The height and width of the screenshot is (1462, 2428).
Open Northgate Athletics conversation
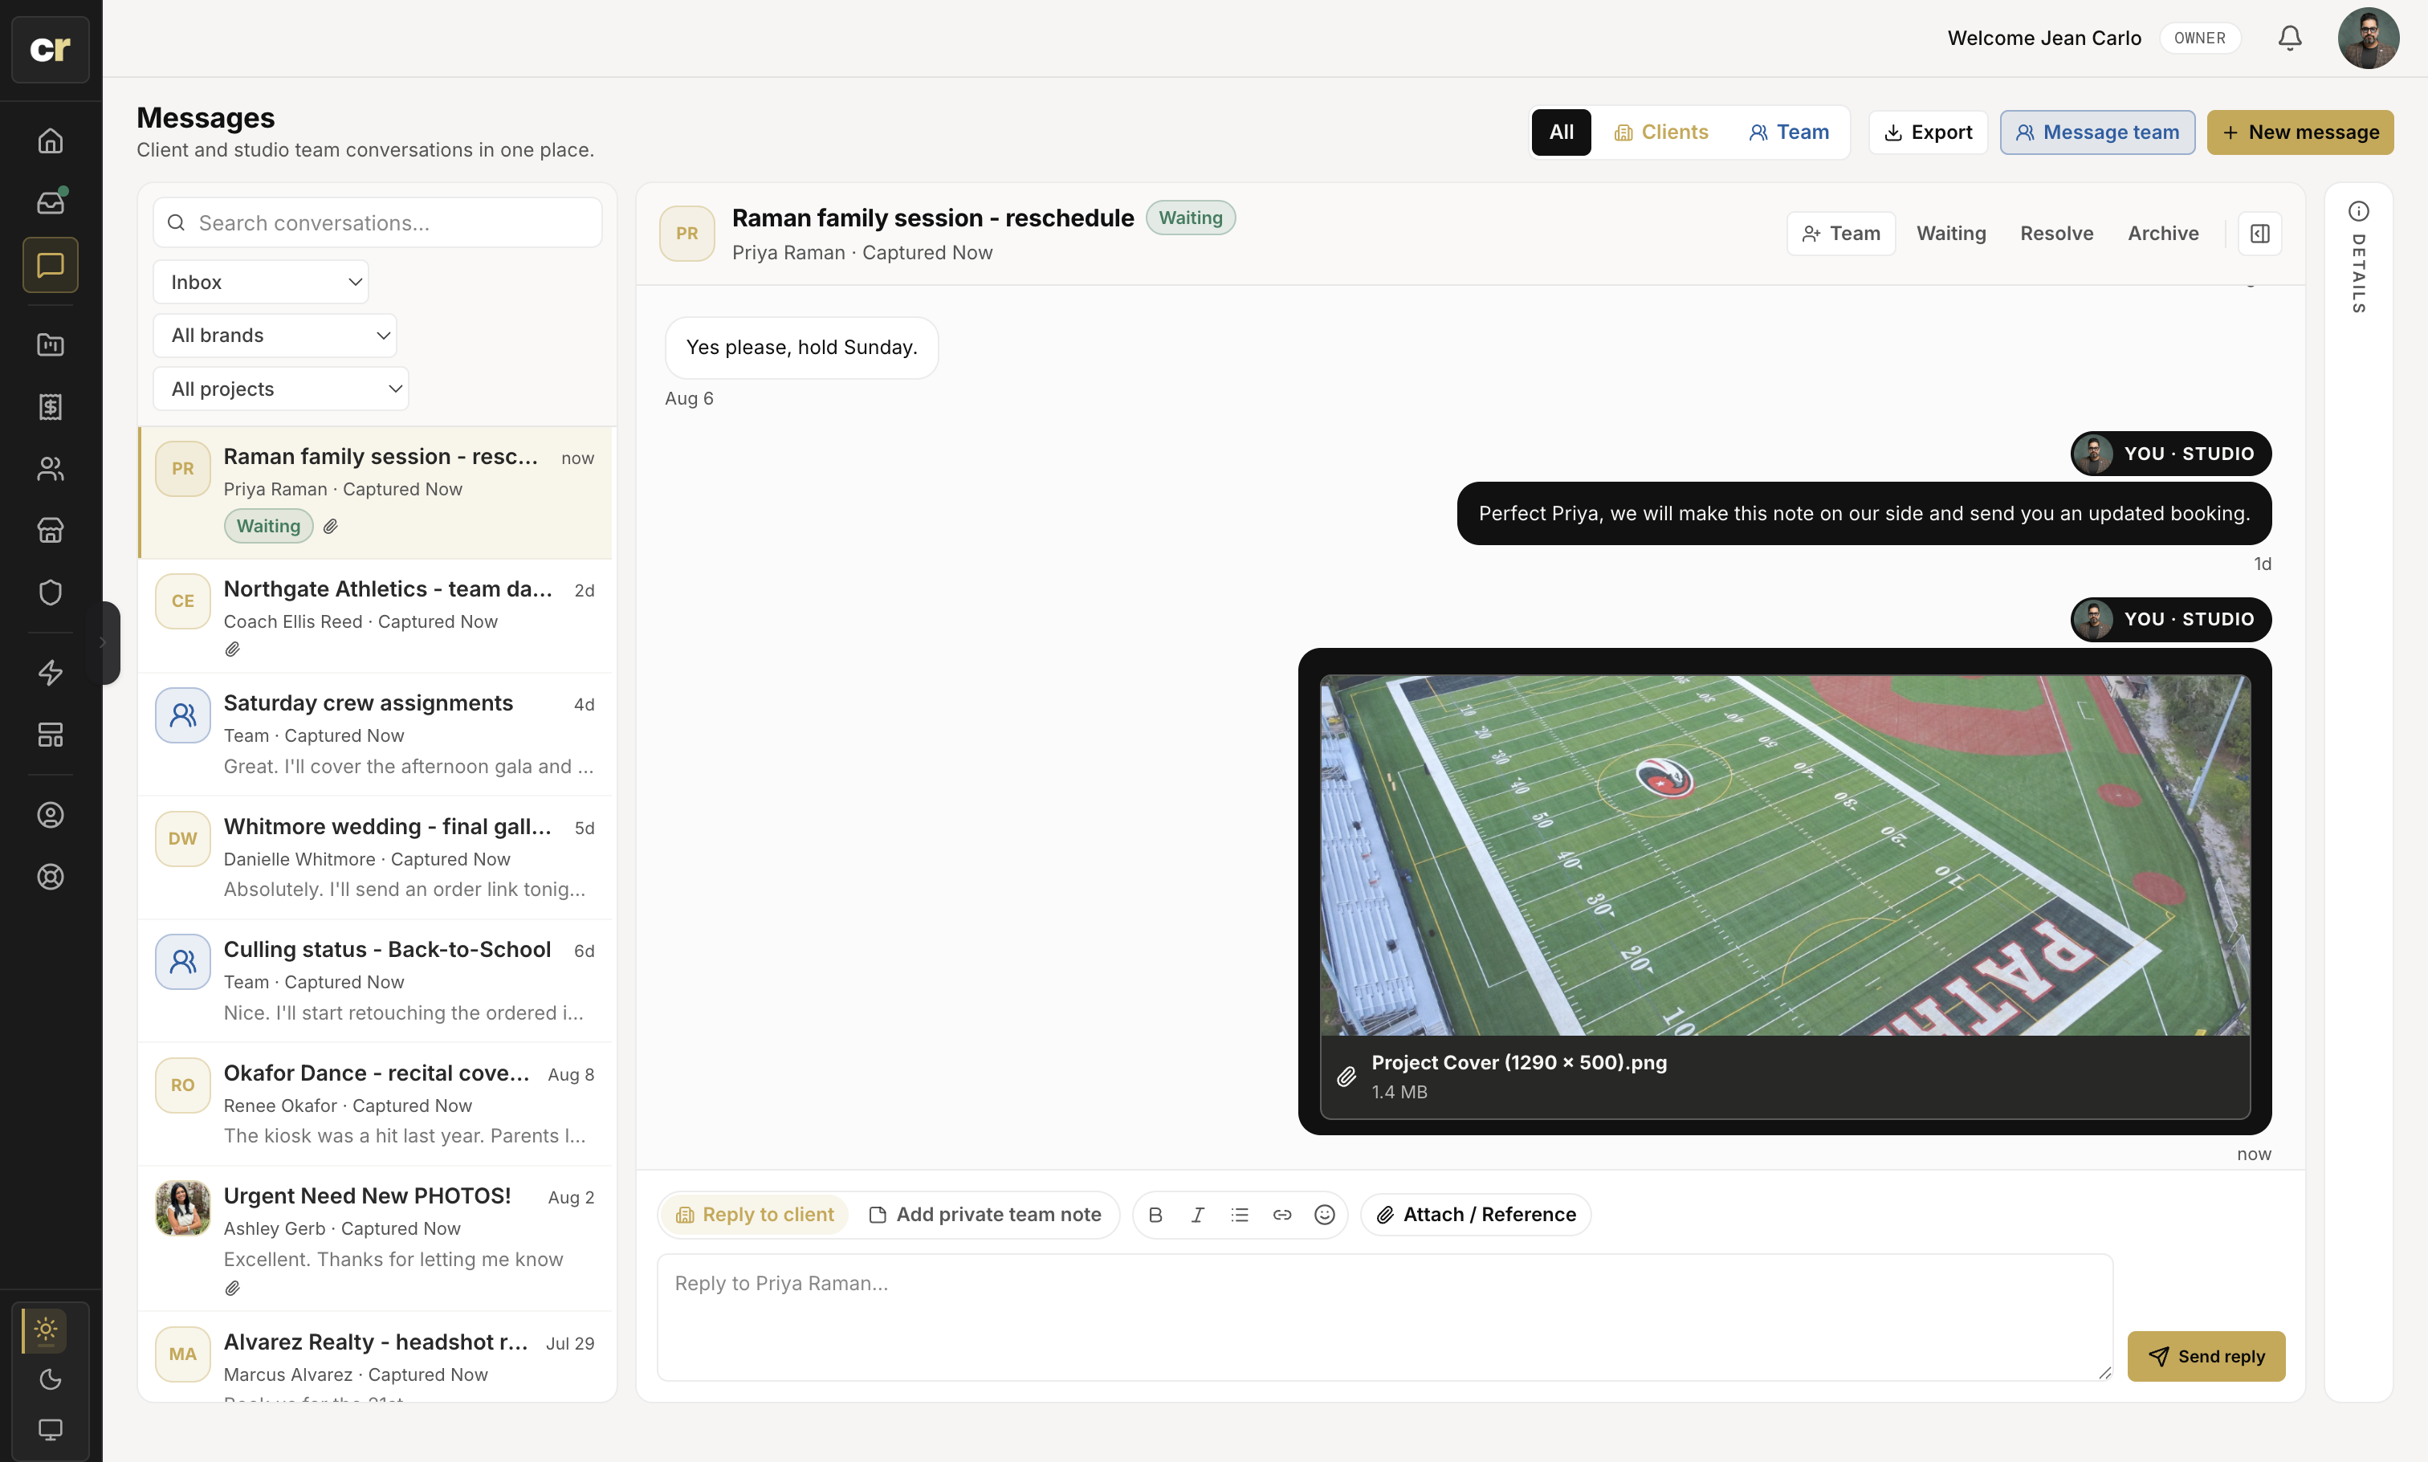375,617
